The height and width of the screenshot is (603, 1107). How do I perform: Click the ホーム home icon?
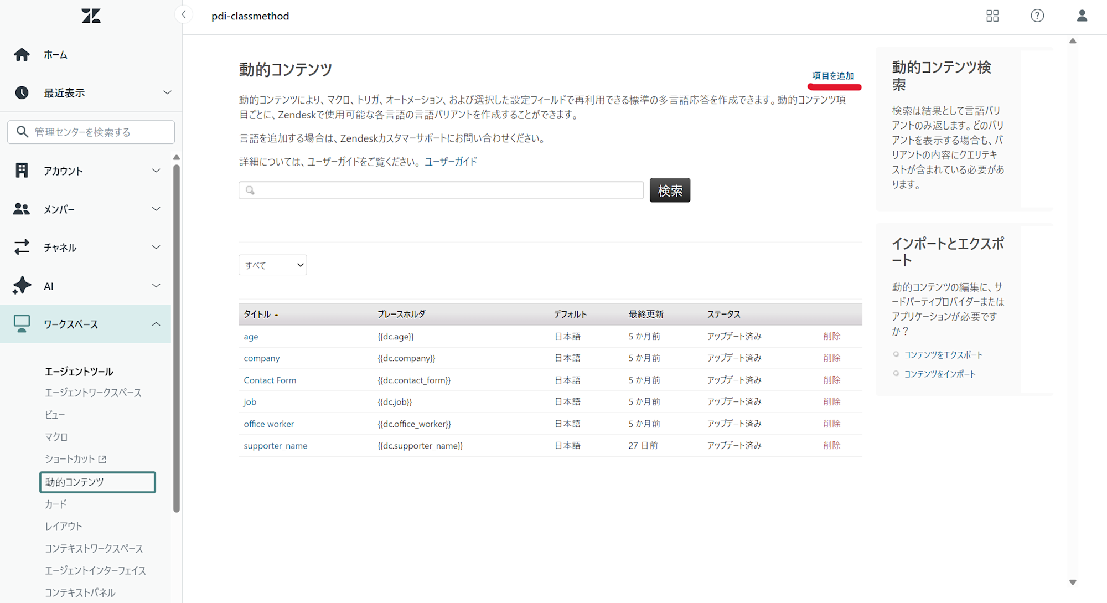pyautogui.click(x=22, y=54)
